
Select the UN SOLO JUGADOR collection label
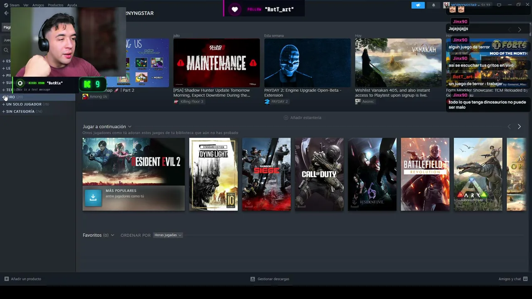click(x=24, y=104)
